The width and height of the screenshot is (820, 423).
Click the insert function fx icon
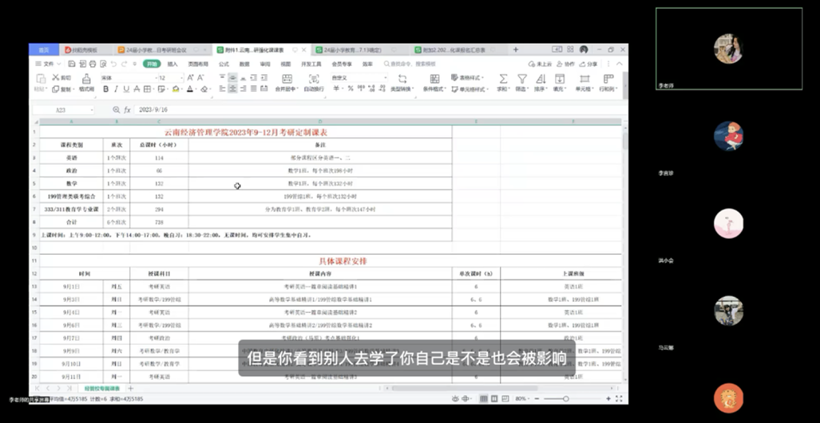(x=127, y=110)
